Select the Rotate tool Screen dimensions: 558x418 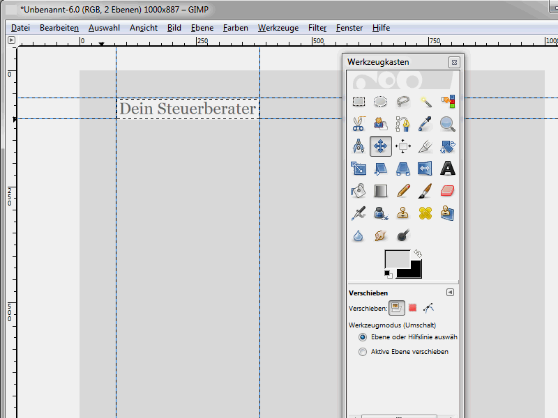tap(448, 146)
